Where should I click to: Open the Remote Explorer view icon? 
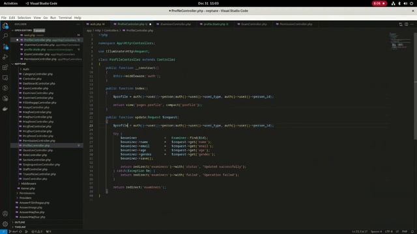pyautogui.click(x=5, y=78)
